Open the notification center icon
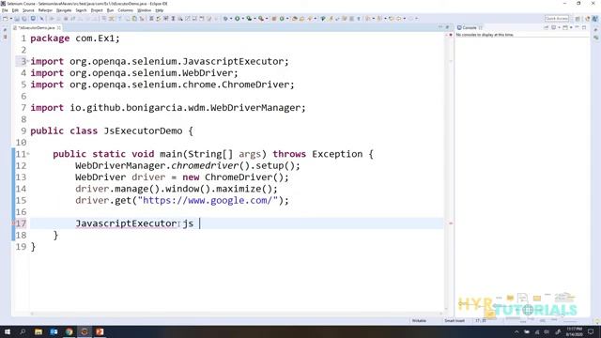The width and height of the screenshot is (601, 338). [x=591, y=331]
